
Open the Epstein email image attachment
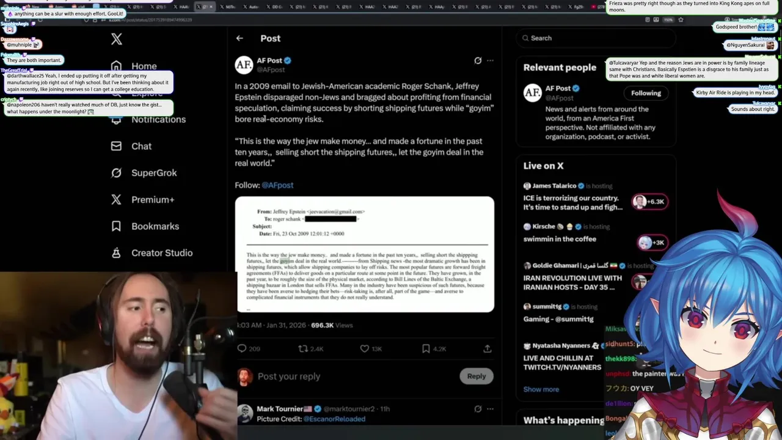tap(365, 254)
